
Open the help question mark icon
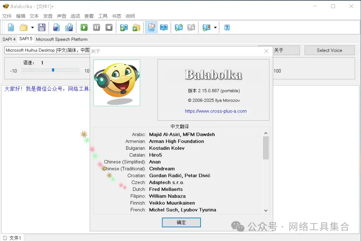pos(227,27)
